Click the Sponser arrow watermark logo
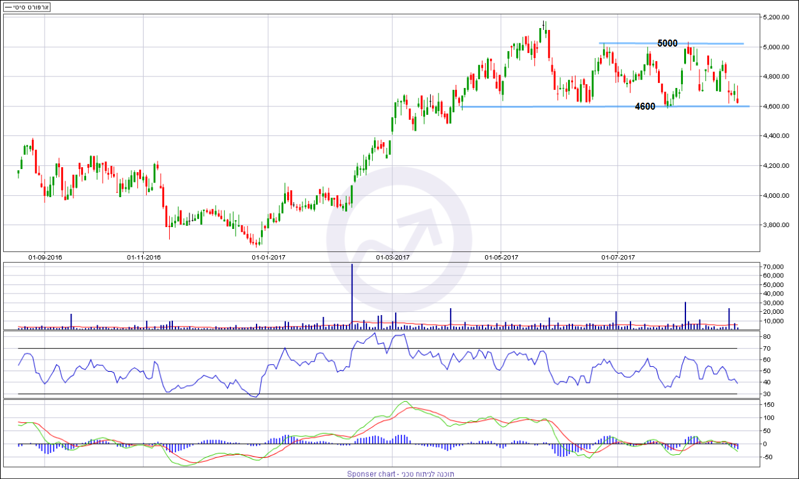Screen dimensions: 799x479 pos(399,240)
